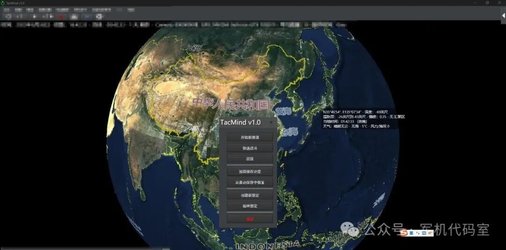506x250 pixels.
Task: Click the blue icon in the toolbar
Action: tap(87, 16)
